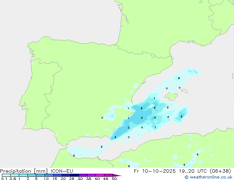Click the legend number '50'

(x=114, y=179)
